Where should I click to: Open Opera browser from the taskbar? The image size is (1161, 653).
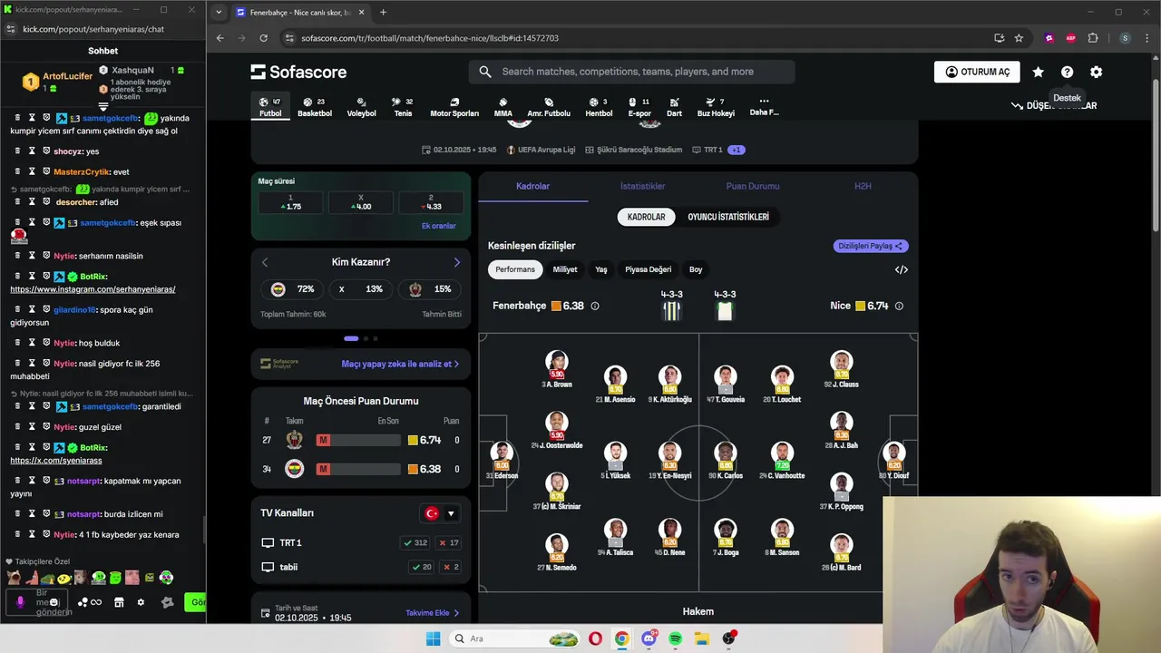click(595, 638)
